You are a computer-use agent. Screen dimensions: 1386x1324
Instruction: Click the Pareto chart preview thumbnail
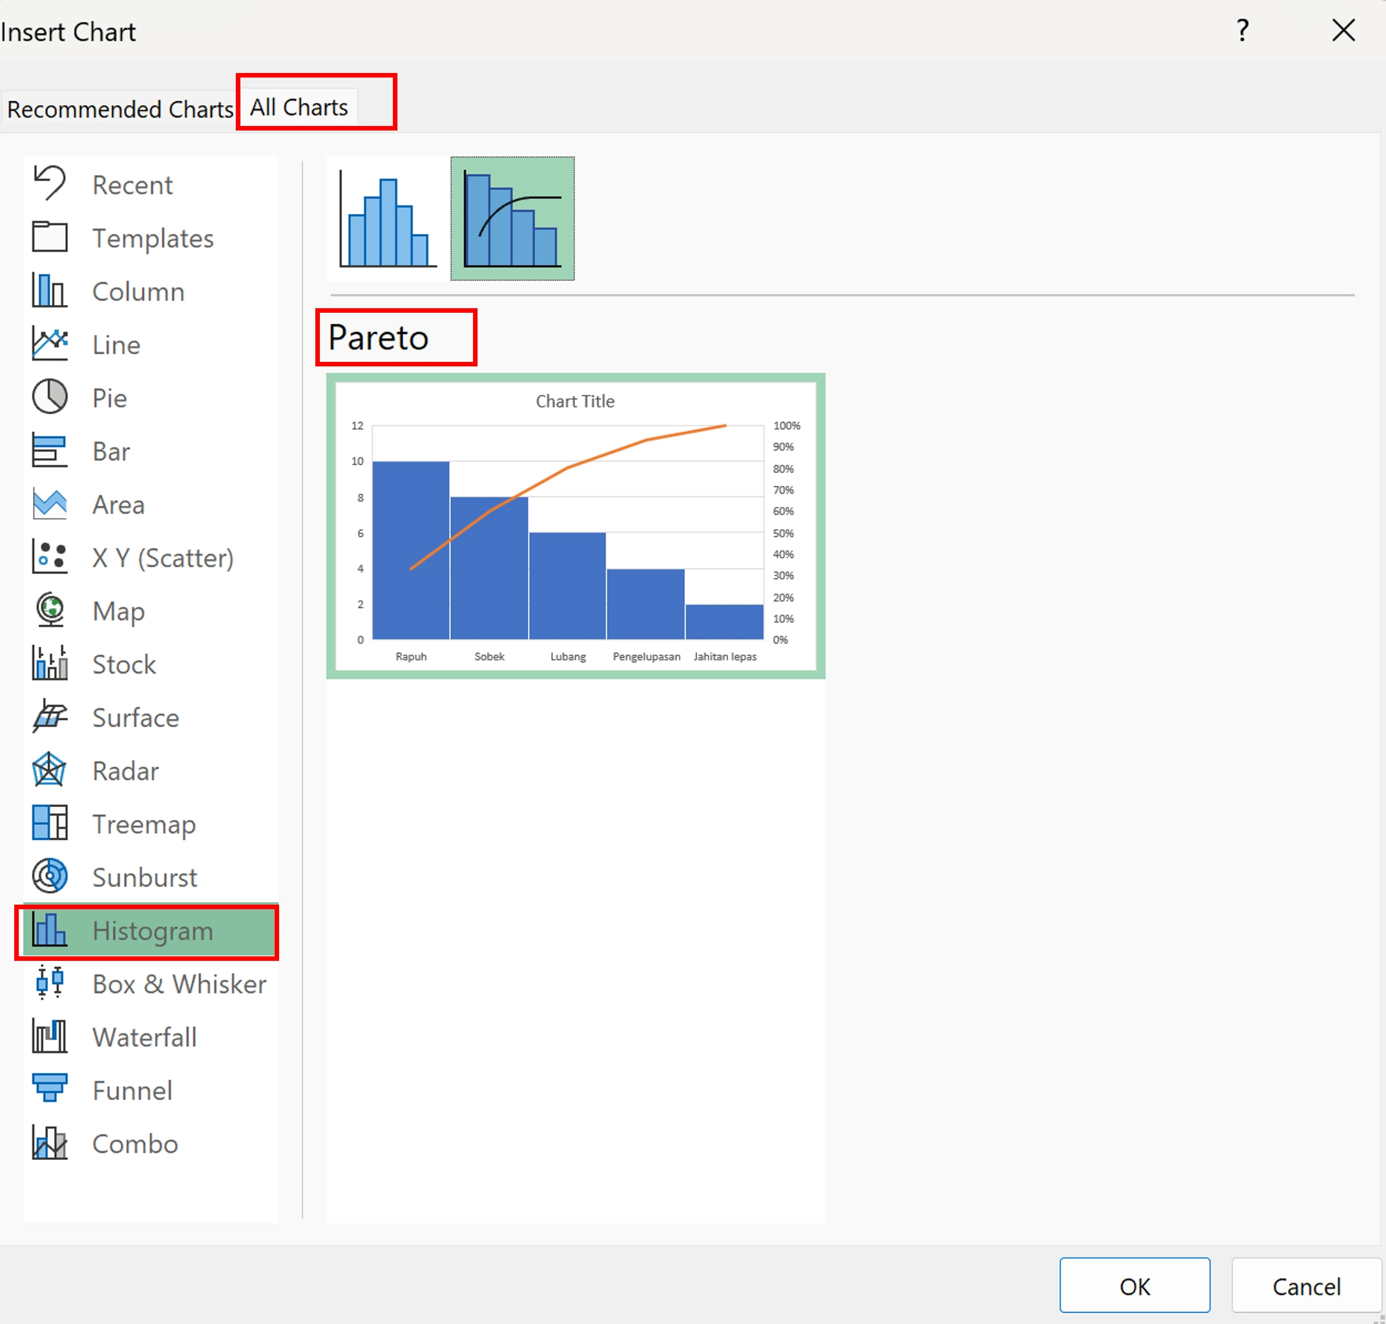click(x=575, y=527)
